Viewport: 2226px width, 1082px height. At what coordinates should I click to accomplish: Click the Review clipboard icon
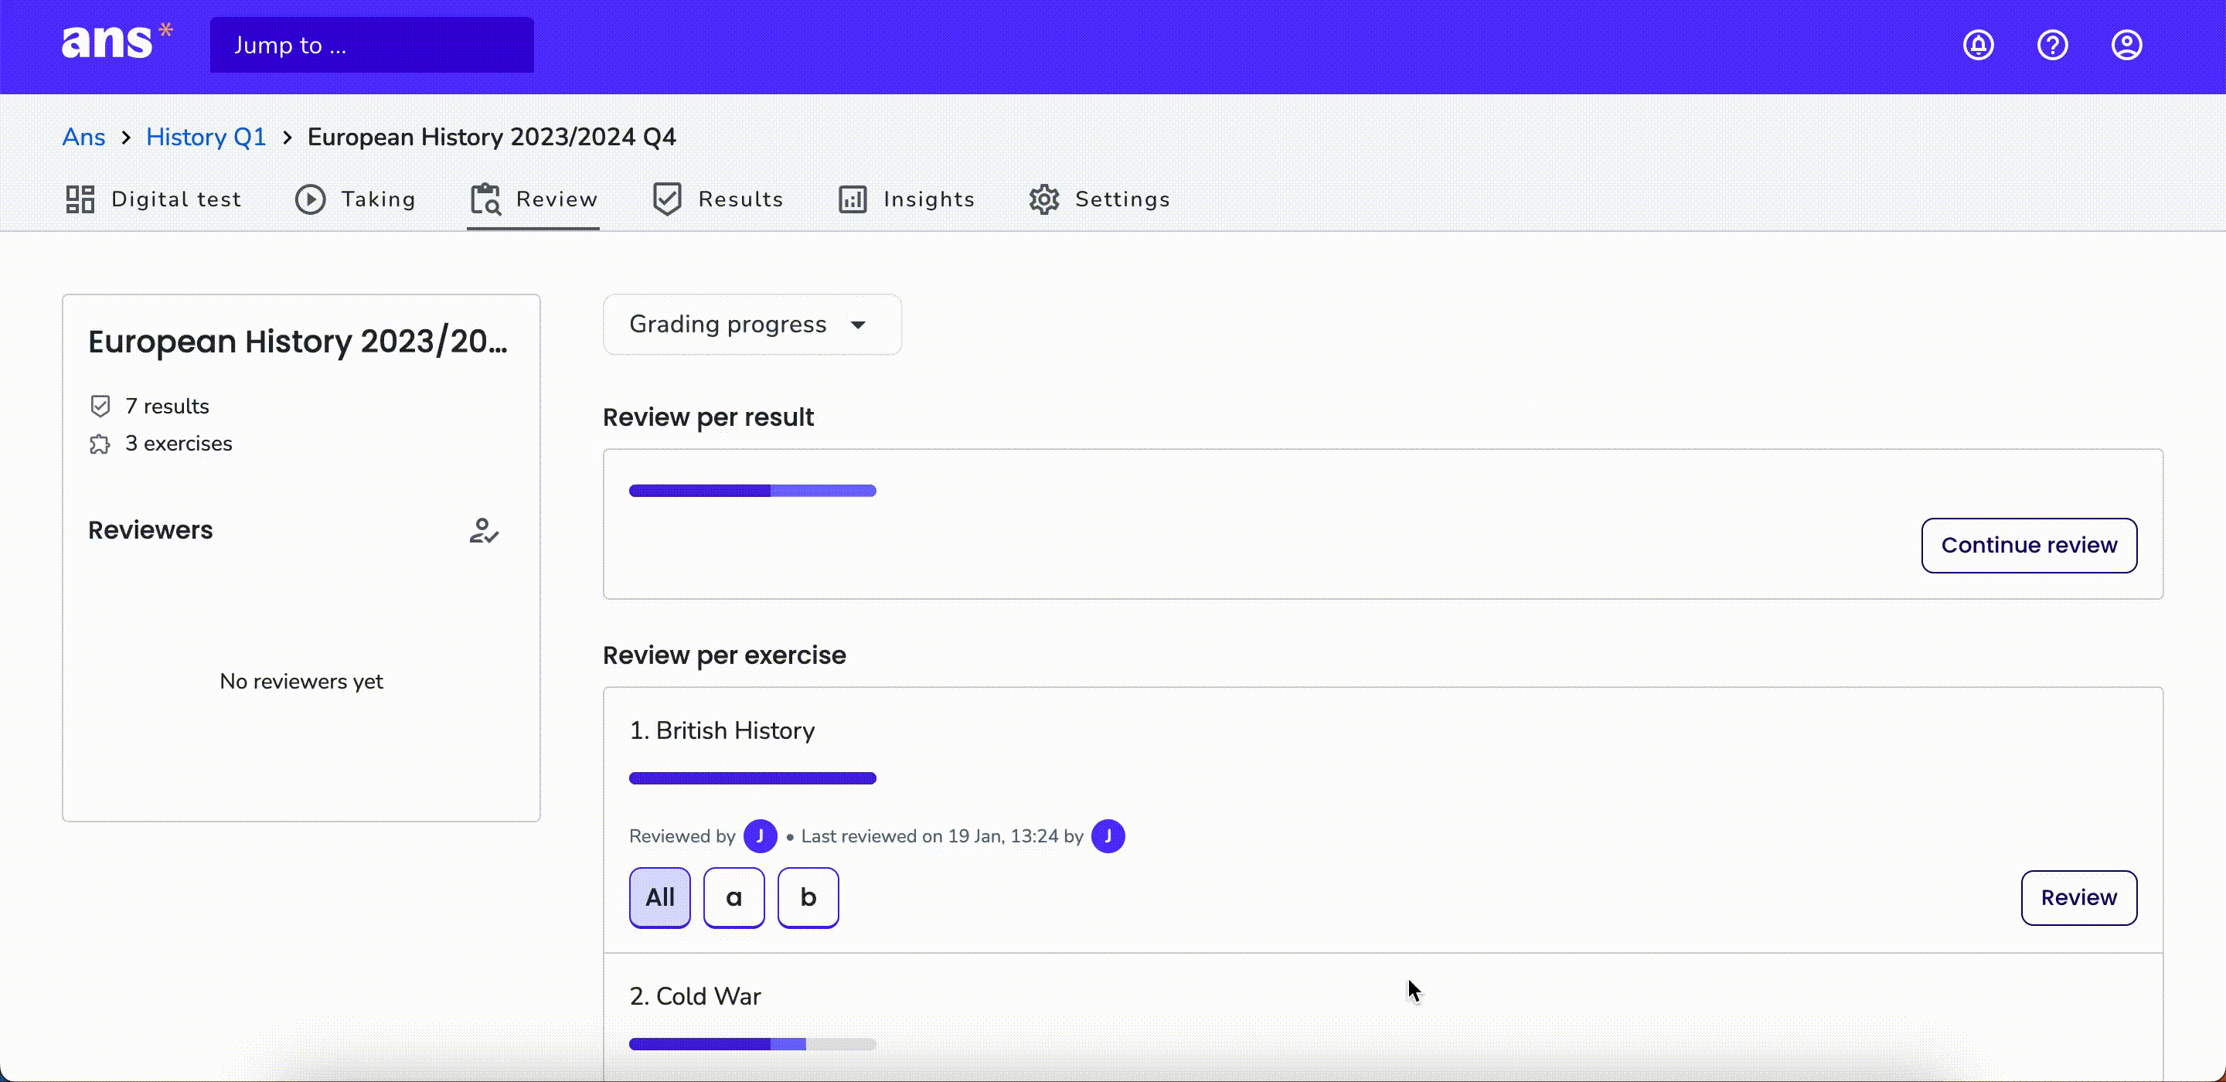click(x=485, y=199)
